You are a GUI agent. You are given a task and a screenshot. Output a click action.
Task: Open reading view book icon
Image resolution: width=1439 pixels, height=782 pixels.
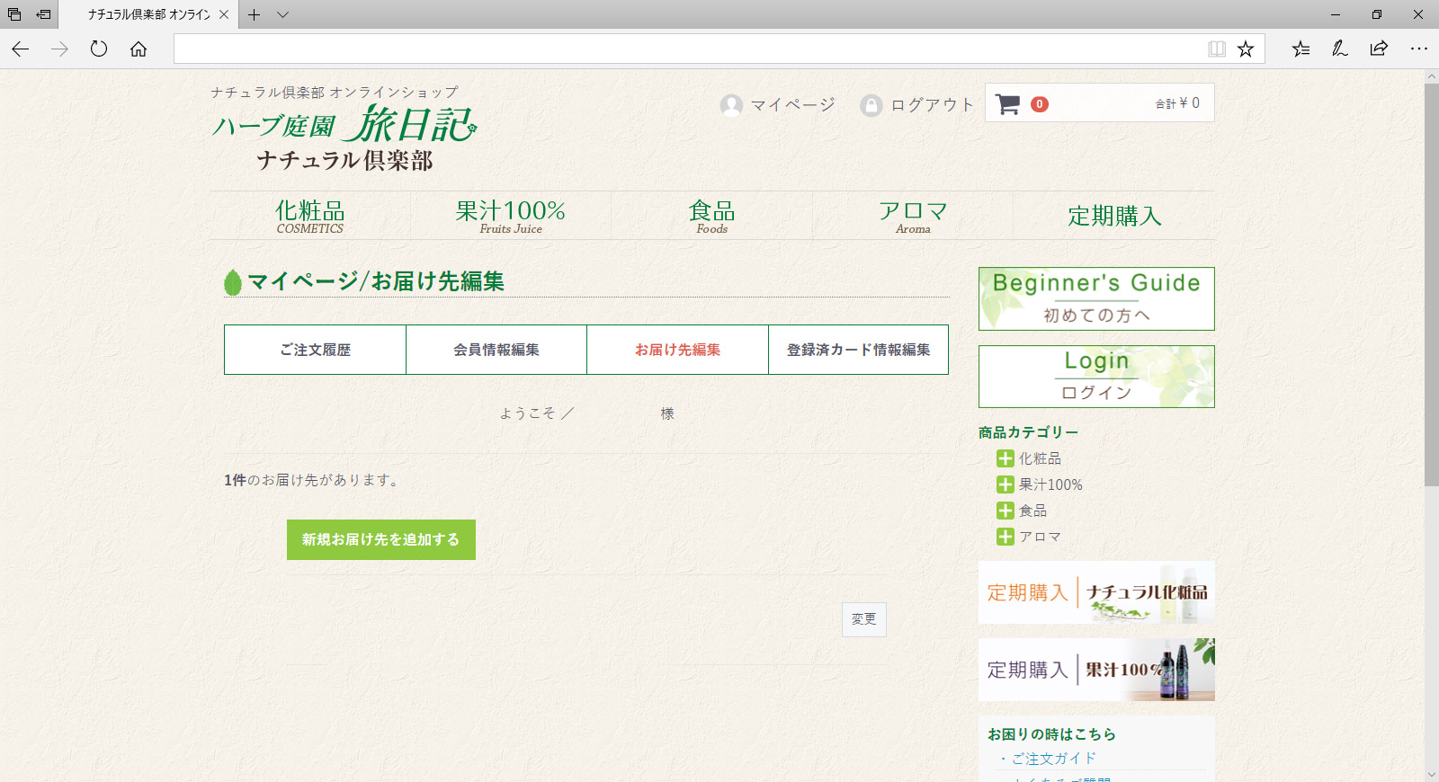1216,49
